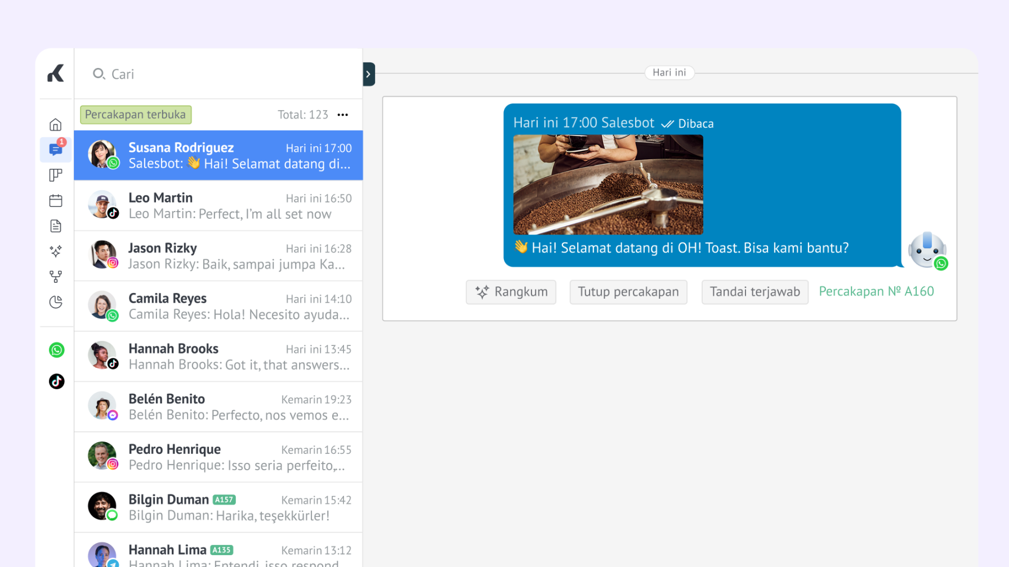1009x567 pixels.
Task: Select the chat inbox icon with notification badge
Action: [x=55, y=150]
